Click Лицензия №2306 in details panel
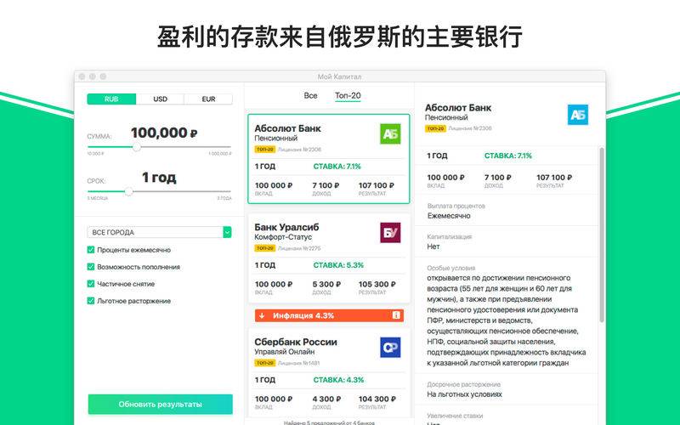This screenshot has height=425, width=680. pos(470,128)
